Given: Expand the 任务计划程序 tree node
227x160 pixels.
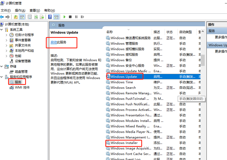Looking at the screenshot, I should (x=7, y=35).
